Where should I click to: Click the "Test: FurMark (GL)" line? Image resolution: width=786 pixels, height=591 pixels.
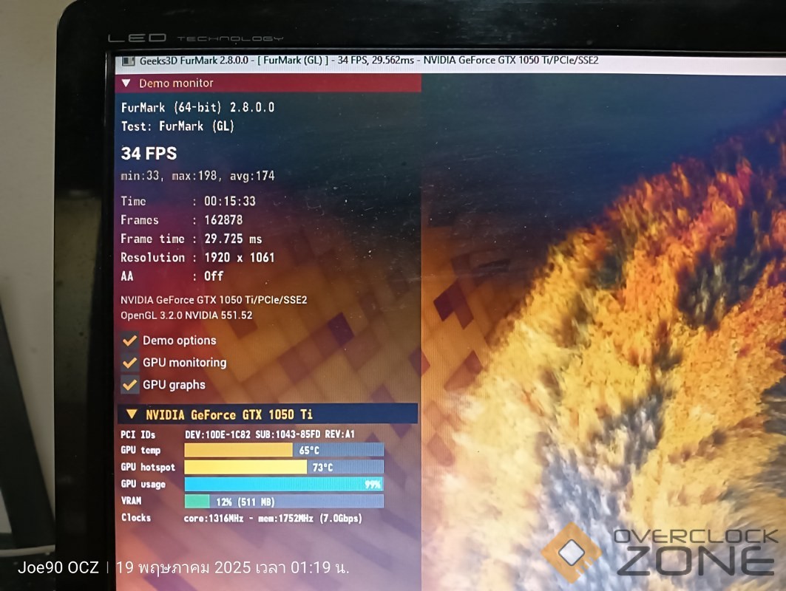point(177,126)
